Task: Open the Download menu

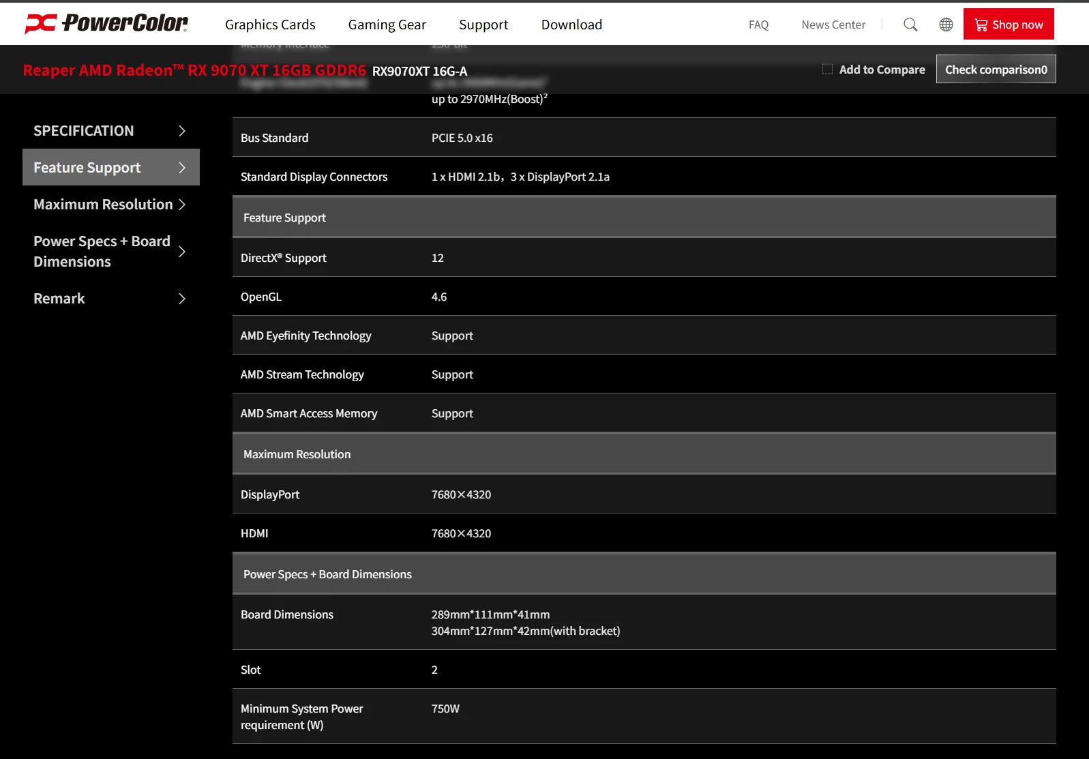Action: (x=571, y=25)
